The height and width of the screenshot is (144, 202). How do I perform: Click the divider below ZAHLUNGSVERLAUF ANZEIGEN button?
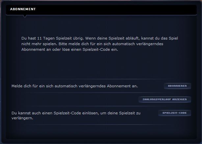tap(98, 106)
